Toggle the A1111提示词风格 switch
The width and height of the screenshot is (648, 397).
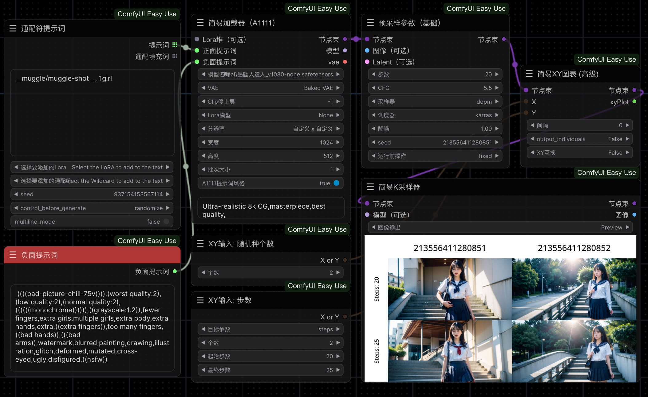[x=336, y=183]
